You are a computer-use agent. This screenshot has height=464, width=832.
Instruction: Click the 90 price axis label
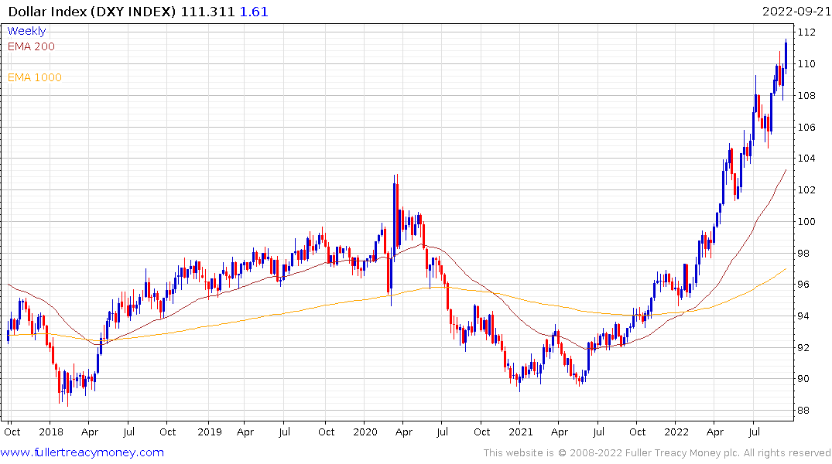803,379
